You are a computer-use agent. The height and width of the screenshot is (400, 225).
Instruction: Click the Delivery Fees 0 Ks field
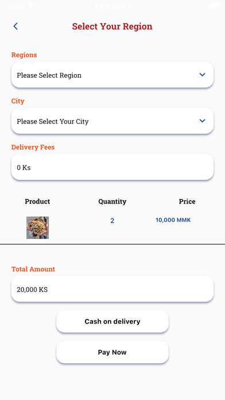click(113, 167)
